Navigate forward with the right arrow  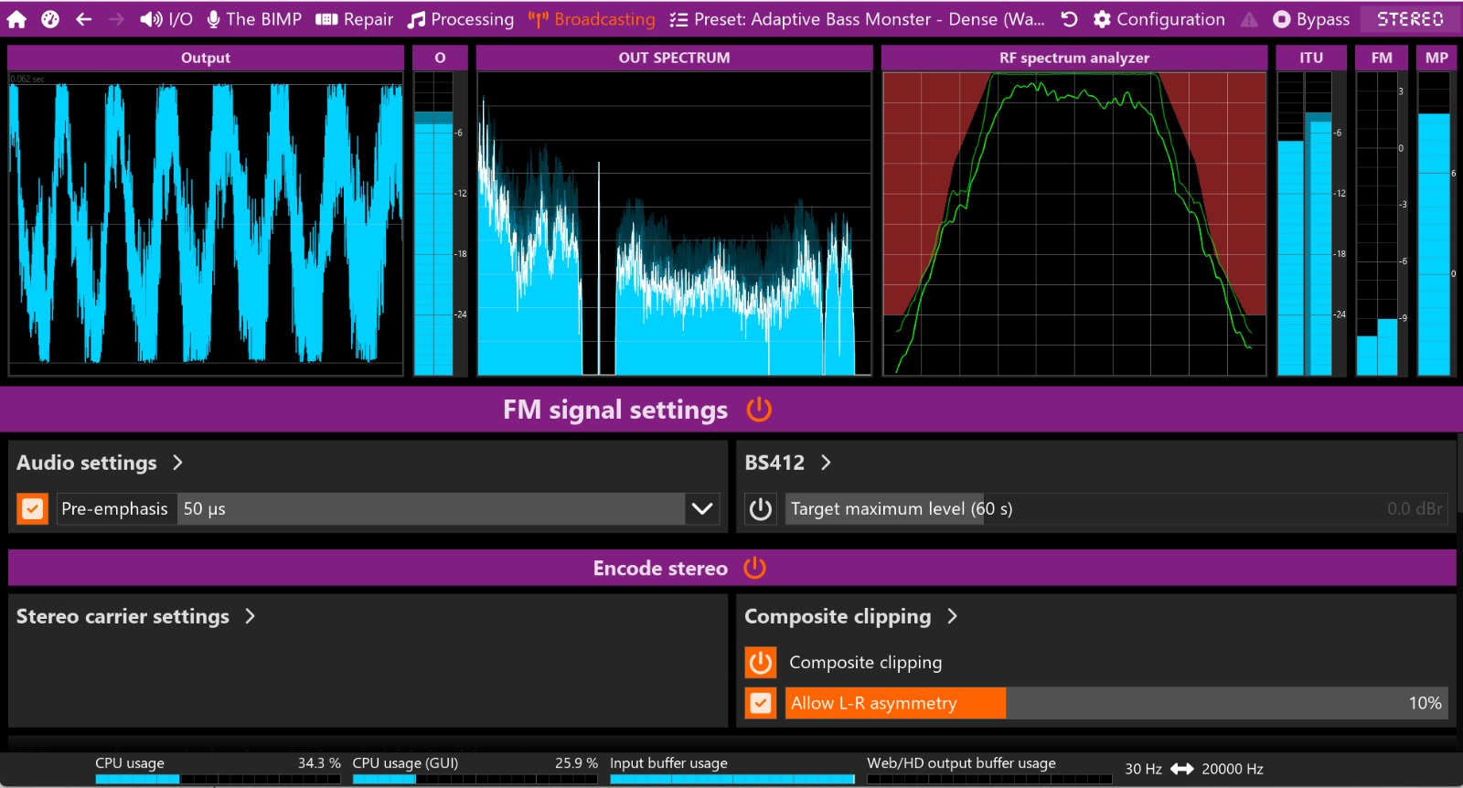[116, 19]
